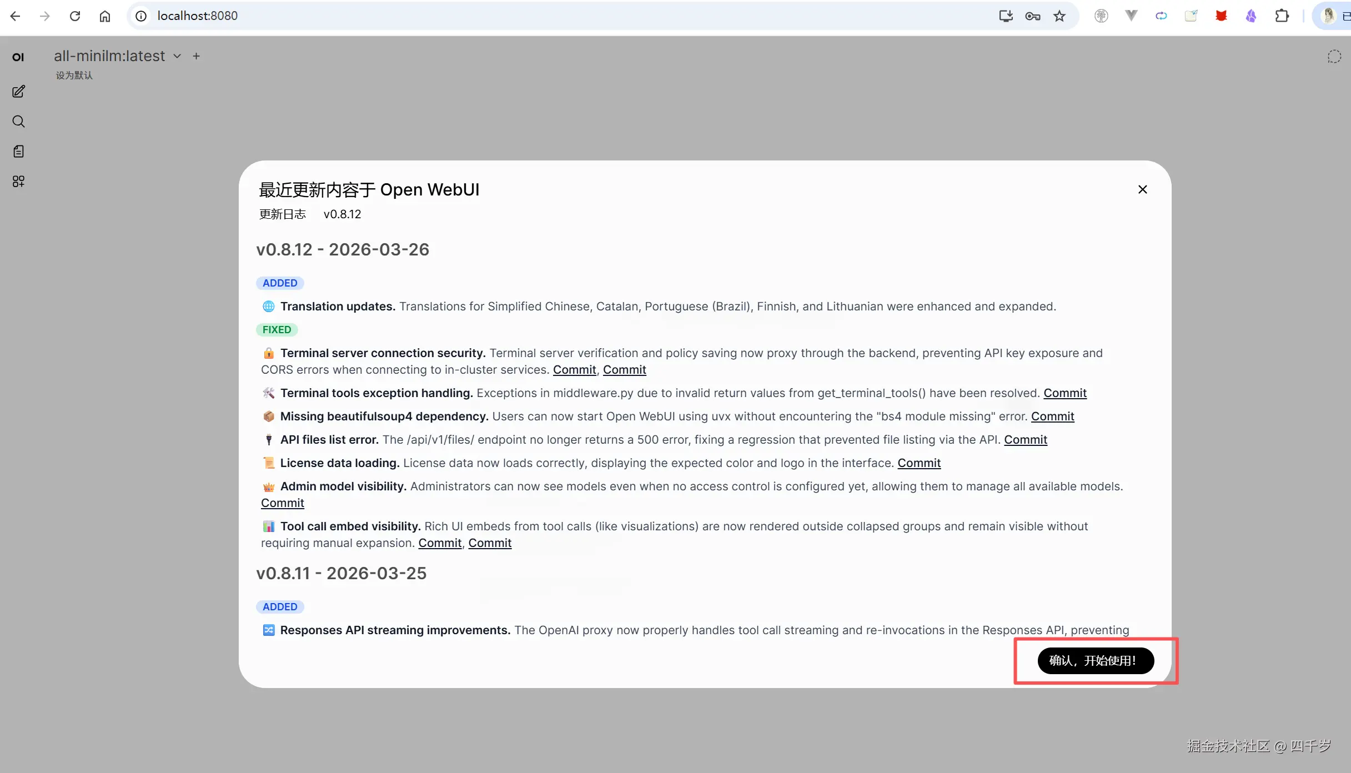Click the 设为默认 set-as-default link
Image resolution: width=1351 pixels, height=773 pixels.
(74, 76)
